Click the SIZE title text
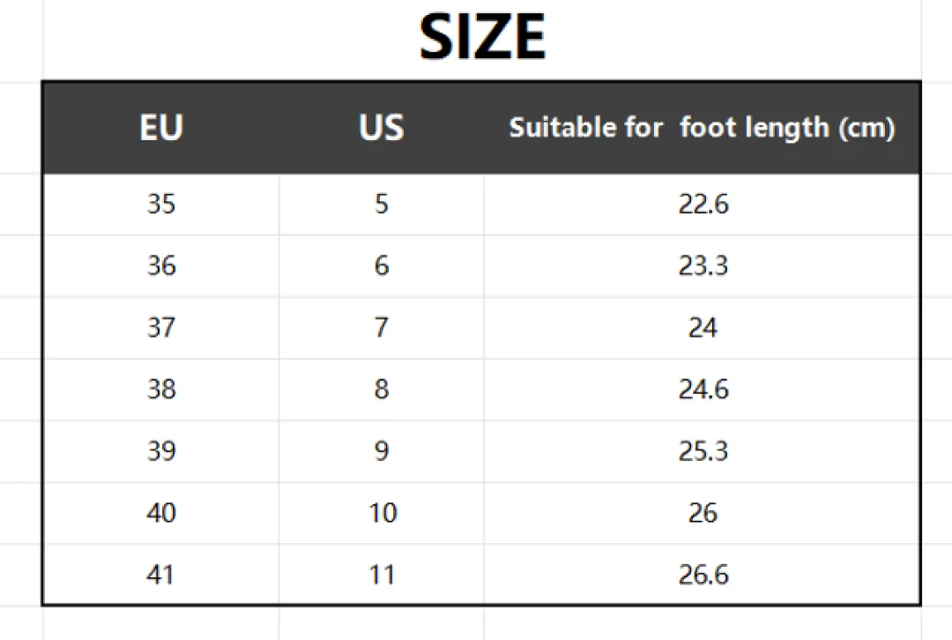The width and height of the screenshot is (952, 640). pos(483,37)
